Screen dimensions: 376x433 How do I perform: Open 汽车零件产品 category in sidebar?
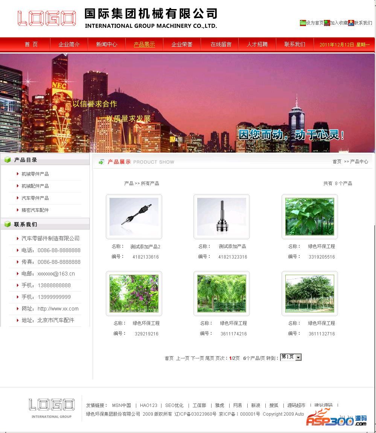[35, 198]
